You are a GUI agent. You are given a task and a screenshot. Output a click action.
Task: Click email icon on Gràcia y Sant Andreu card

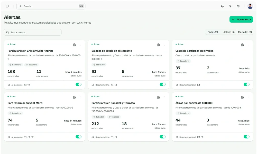[x=25, y=85]
